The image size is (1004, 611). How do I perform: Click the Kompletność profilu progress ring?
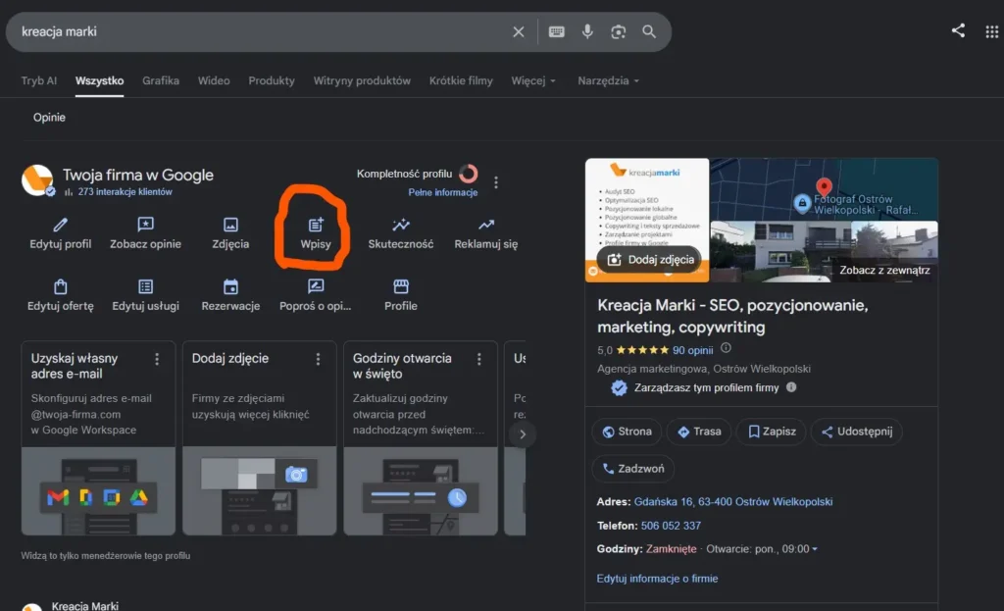468,174
